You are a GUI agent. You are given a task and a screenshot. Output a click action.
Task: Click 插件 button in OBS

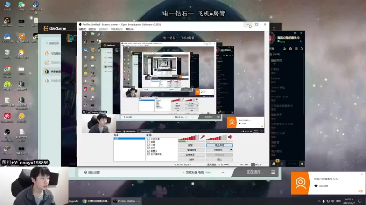click(192, 159)
